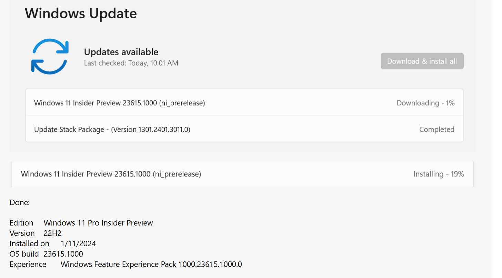
Task: Click the "Installed on 1/11/2024" date
Action: (78, 243)
